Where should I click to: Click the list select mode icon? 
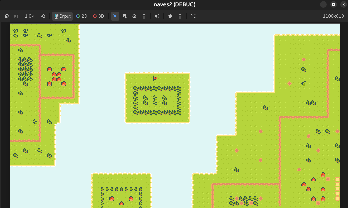coord(125,16)
